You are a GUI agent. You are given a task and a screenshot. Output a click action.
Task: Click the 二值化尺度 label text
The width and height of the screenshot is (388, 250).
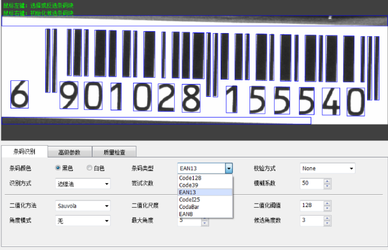tap(145, 205)
